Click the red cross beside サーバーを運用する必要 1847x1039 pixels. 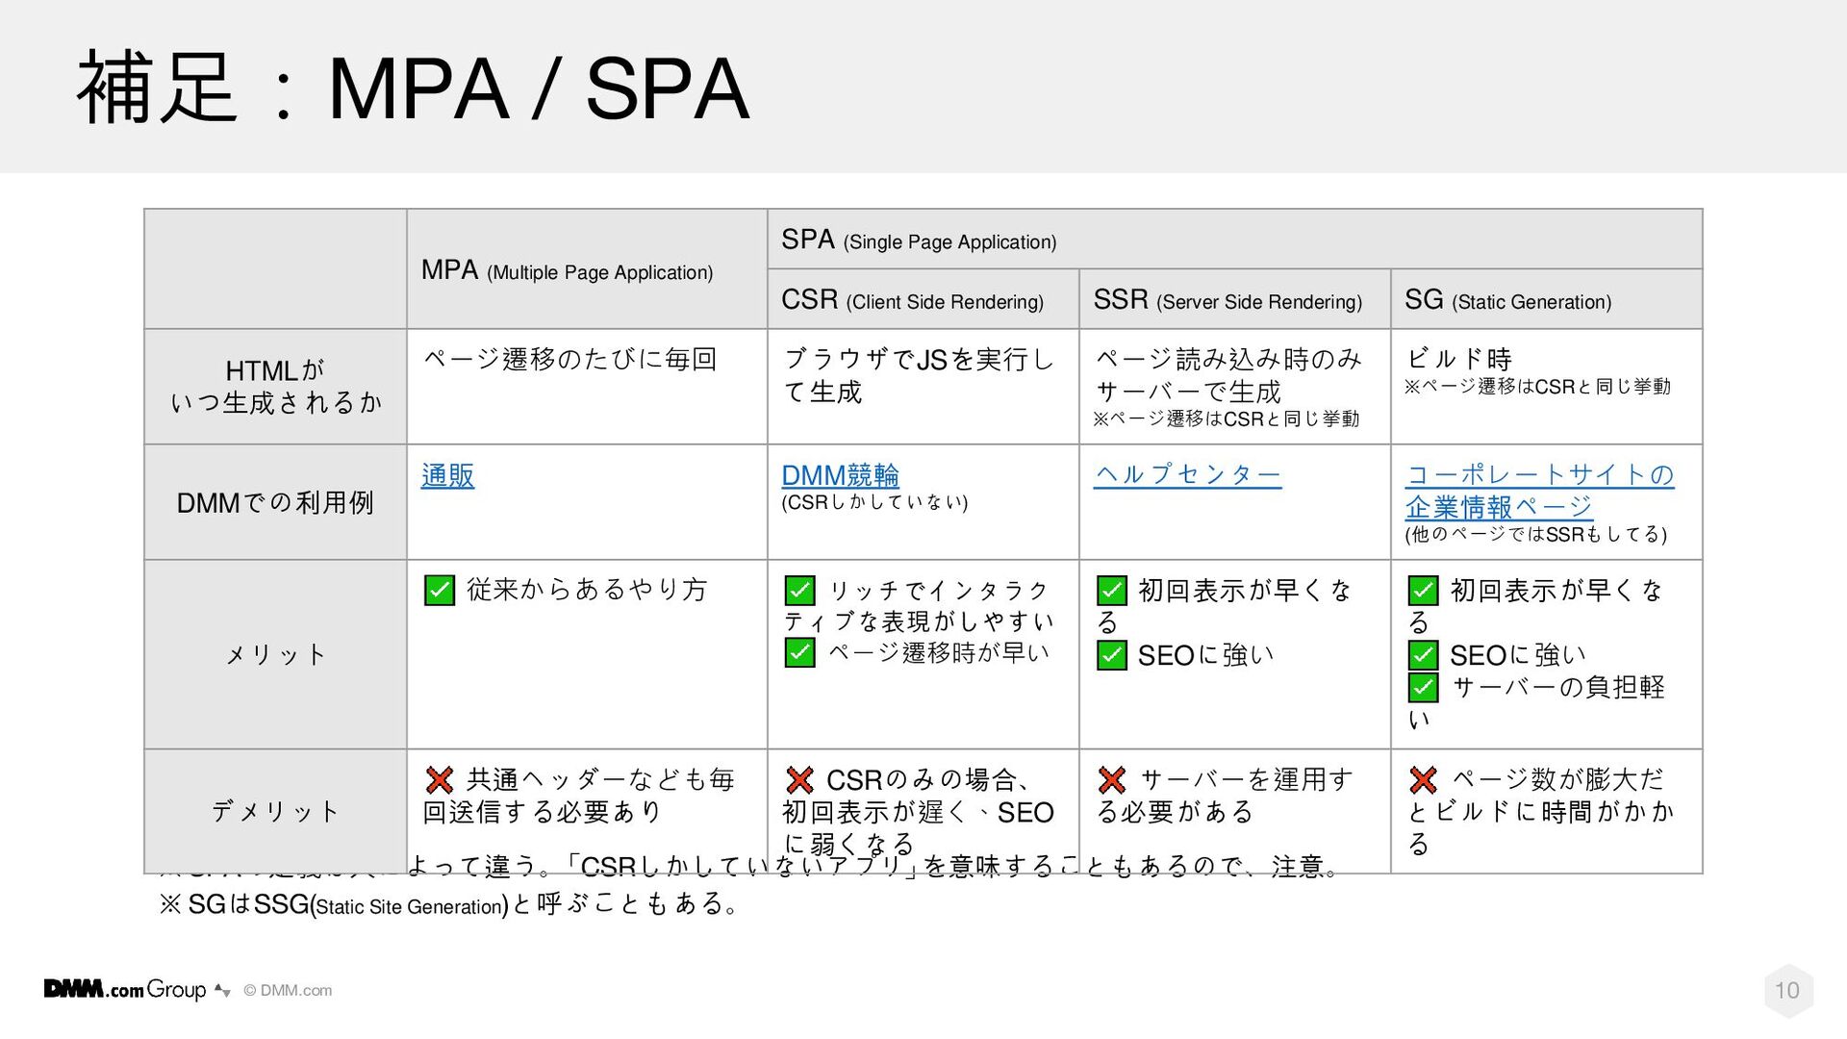tap(1111, 779)
